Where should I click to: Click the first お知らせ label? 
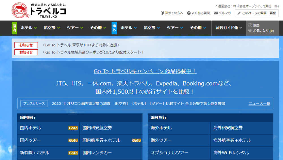tap(26, 45)
